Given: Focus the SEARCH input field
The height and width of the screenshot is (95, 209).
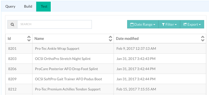Looking at the screenshot, I should tap(54, 24).
